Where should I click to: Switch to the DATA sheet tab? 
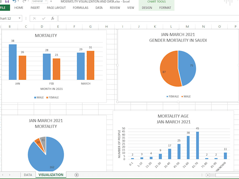tap(28, 175)
